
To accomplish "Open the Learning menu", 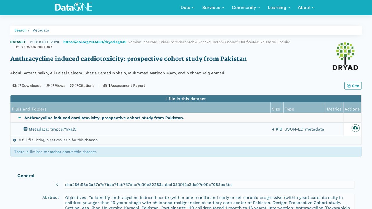I will click(279, 8).
